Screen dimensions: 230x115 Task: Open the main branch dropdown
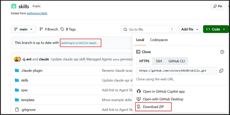click(x=23, y=29)
